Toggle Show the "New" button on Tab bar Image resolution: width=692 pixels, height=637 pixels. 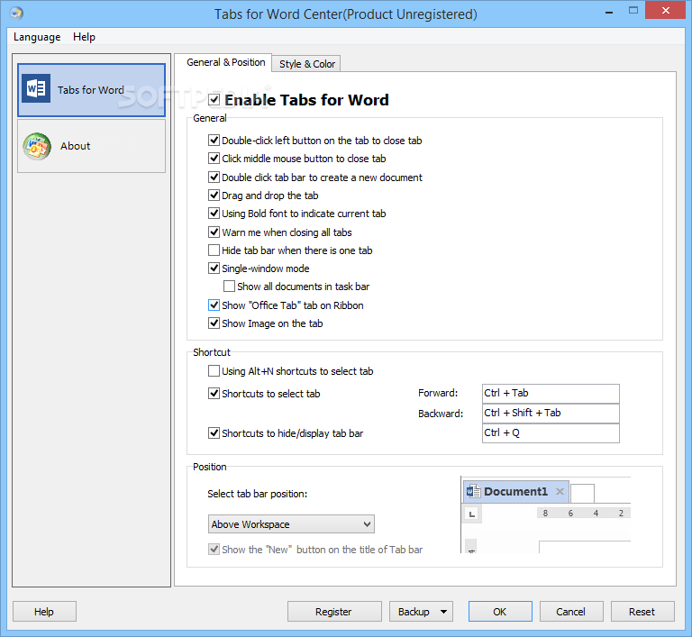pos(214,549)
